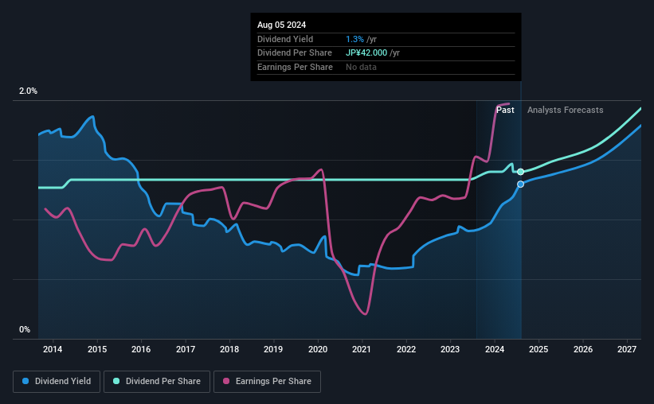Click the pink Earnings Per Share legend dot
The height and width of the screenshot is (404, 654).
point(226,381)
